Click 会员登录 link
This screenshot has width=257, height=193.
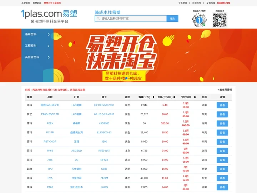tap(183, 3)
